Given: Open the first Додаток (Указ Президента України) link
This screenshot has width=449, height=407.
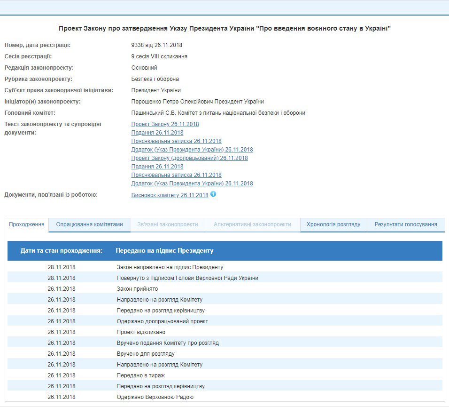Looking at the screenshot, I should (x=192, y=150).
